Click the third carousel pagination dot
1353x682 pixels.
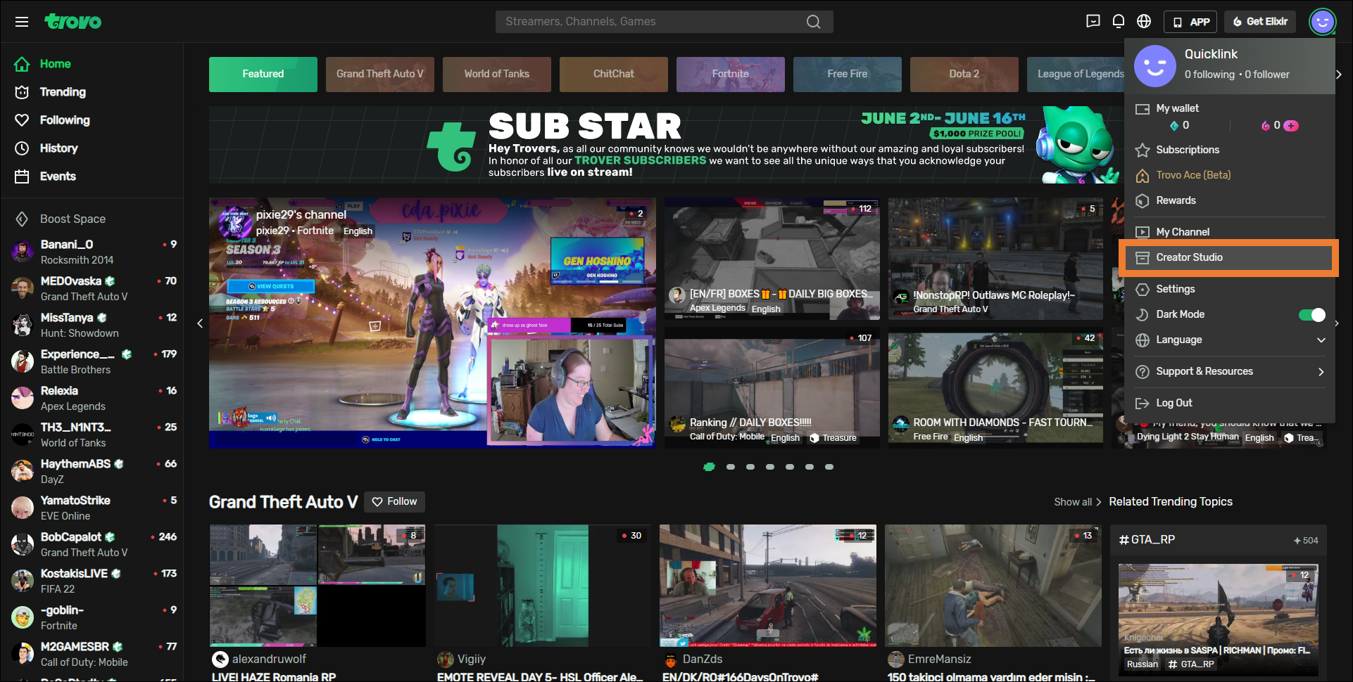[750, 467]
